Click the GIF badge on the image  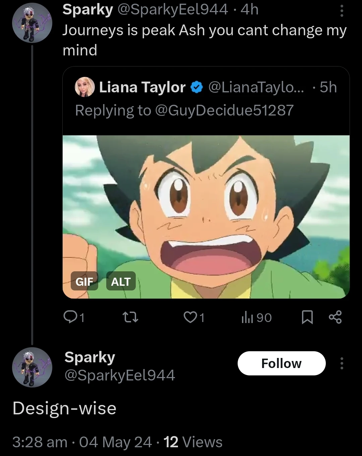coord(85,282)
